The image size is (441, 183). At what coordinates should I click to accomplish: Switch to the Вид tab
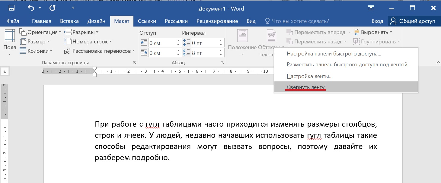click(x=251, y=21)
